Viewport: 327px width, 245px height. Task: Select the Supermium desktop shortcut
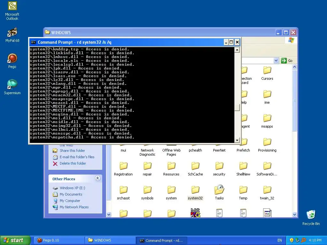pyautogui.click(x=12, y=87)
